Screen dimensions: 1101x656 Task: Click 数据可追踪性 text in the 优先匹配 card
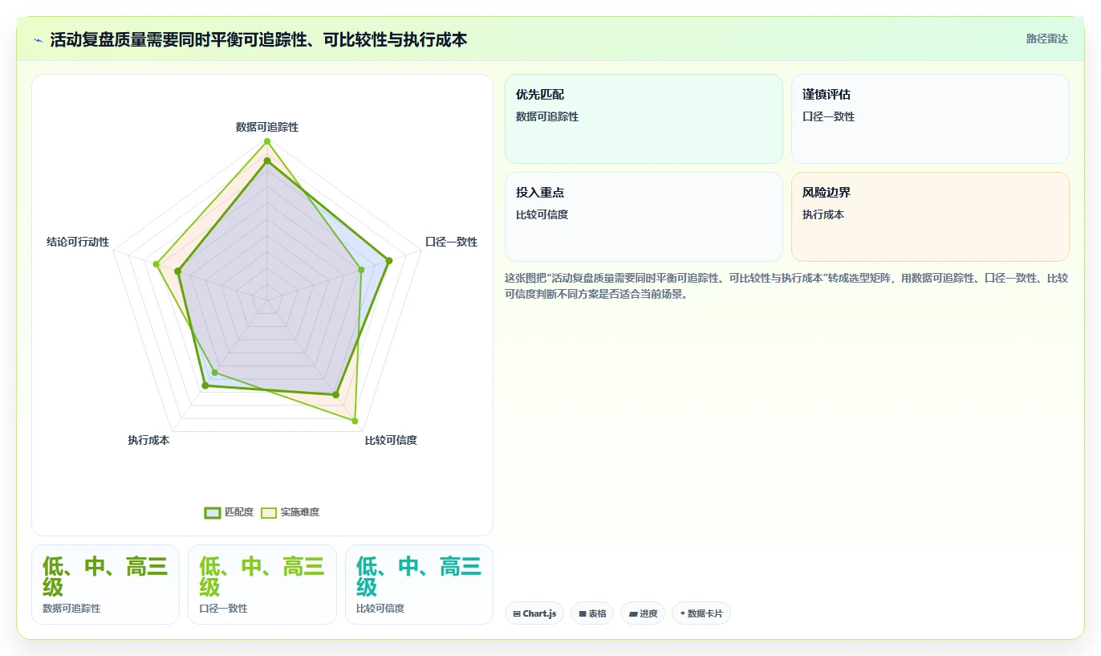(x=547, y=116)
